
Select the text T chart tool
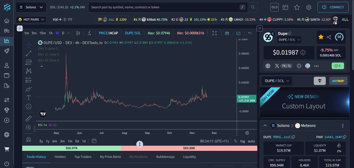pyautogui.click(x=29, y=98)
